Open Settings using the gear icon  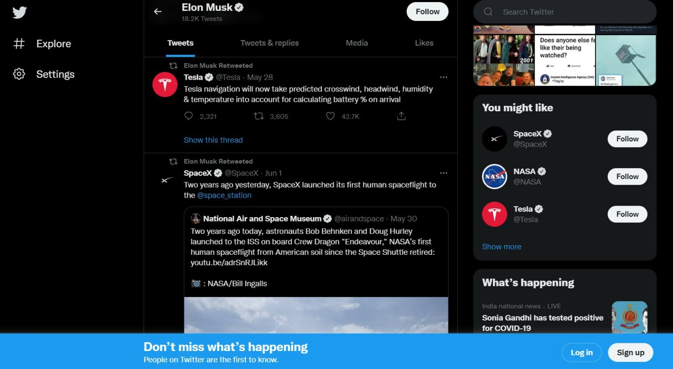tap(19, 74)
